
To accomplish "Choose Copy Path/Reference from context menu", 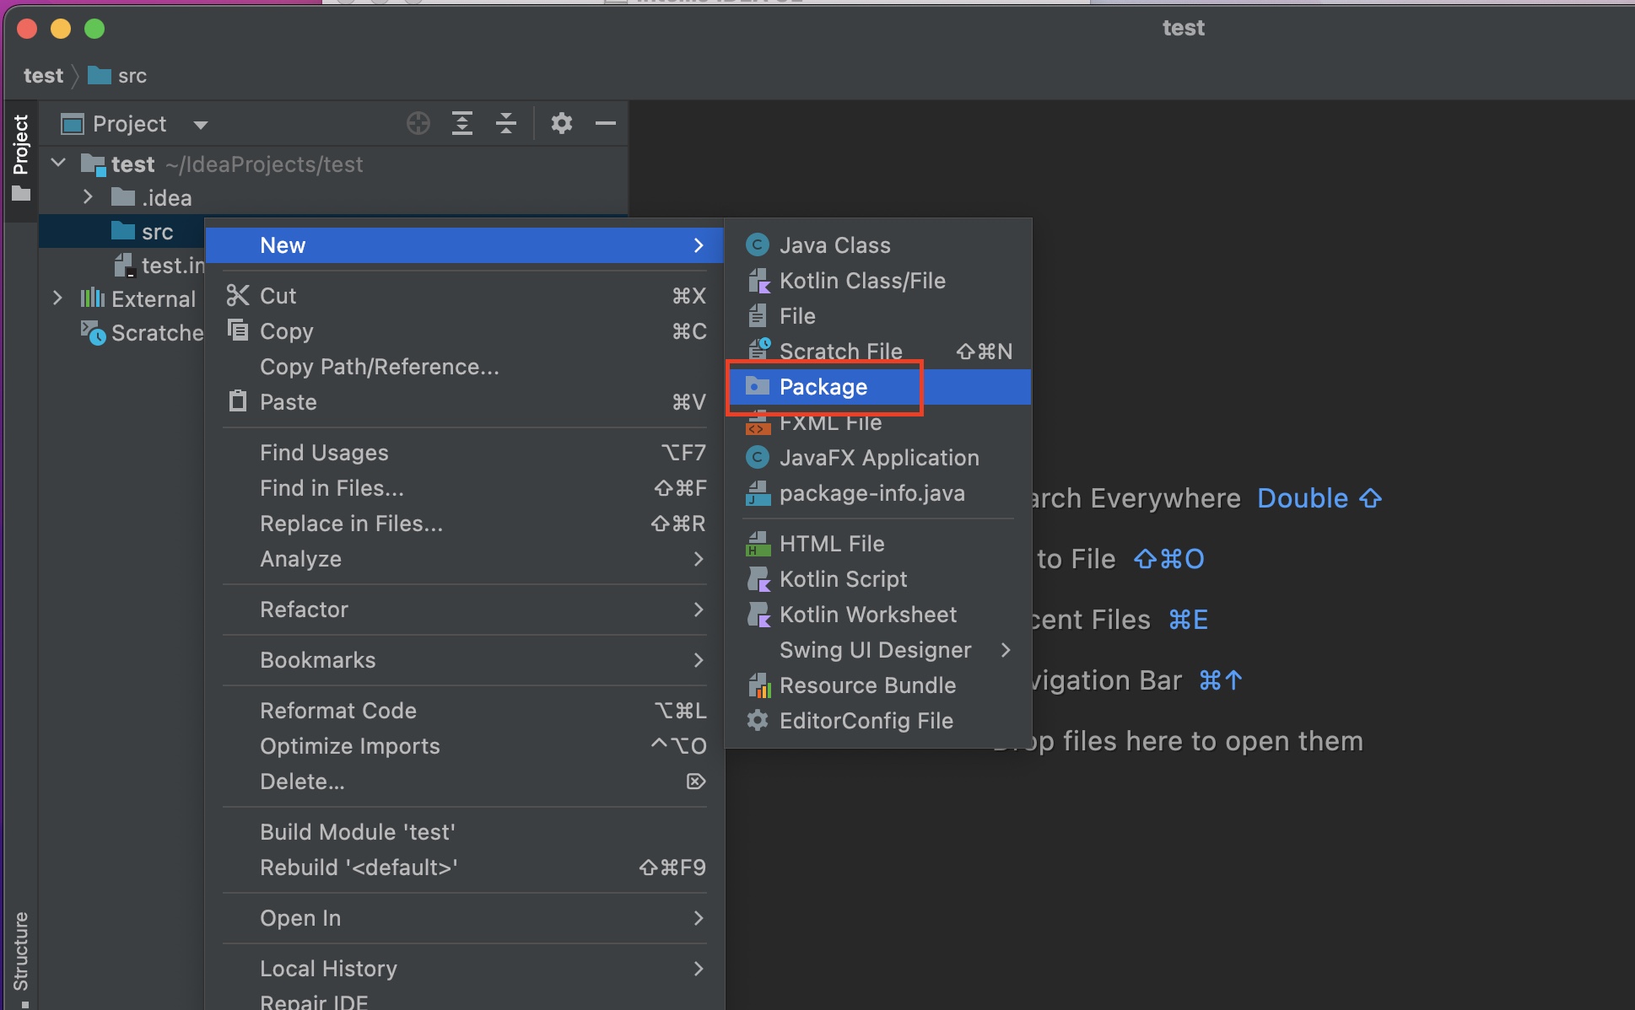I will (x=379, y=367).
